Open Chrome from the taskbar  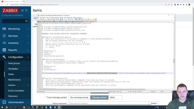tap(7, 107)
